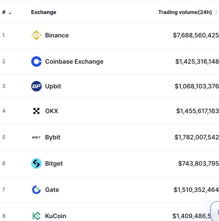Click rank number 2 for Coinbase Exchange

click(4, 61)
